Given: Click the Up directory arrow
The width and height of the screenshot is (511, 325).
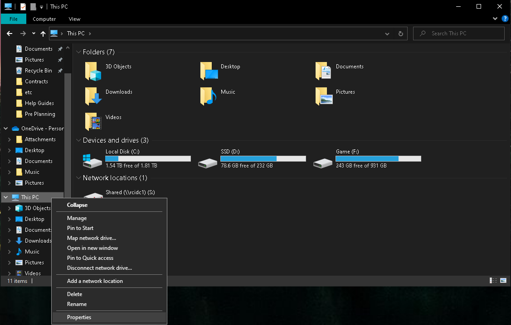Looking at the screenshot, I should [43, 33].
